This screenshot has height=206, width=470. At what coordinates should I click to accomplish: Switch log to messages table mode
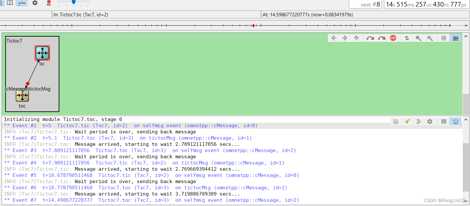tap(444, 121)
